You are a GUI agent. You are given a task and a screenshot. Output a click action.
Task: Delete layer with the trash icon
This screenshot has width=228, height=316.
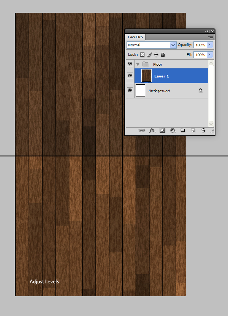(203, 130)
